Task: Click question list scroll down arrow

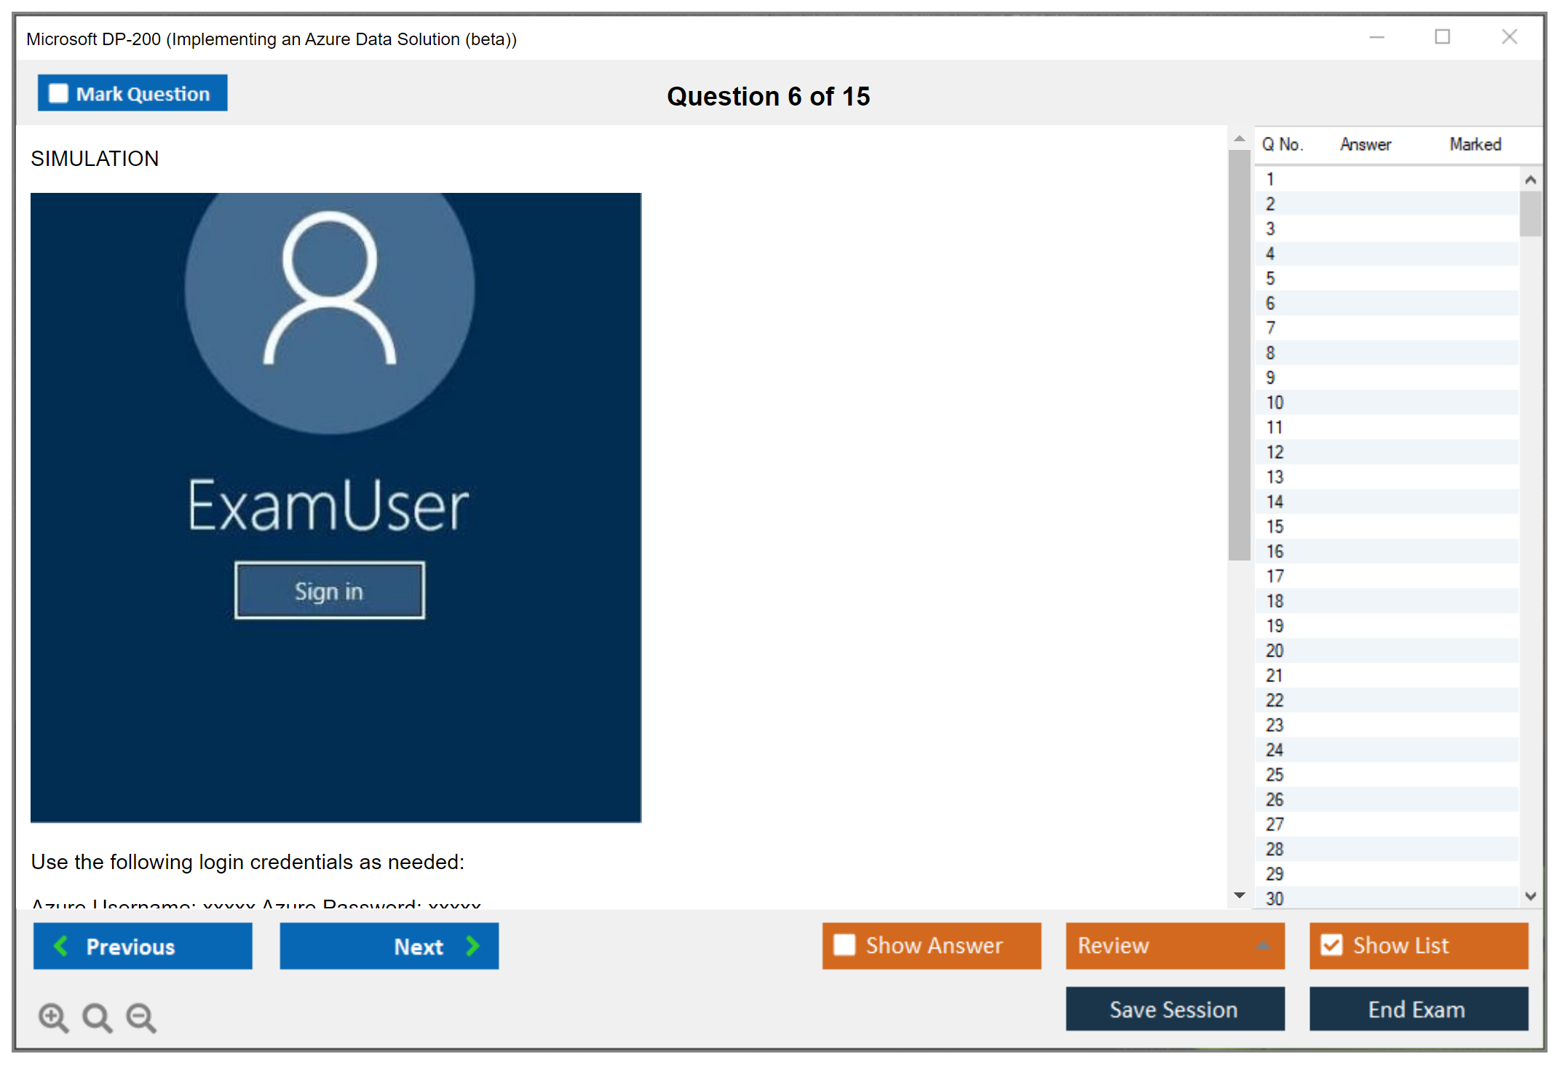Action: pos(1530,896)
